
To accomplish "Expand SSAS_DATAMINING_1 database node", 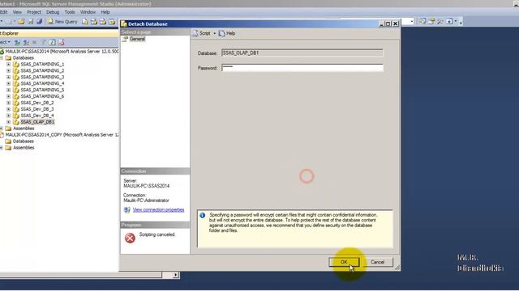I will pyautogui.click(x=9, y=64).
